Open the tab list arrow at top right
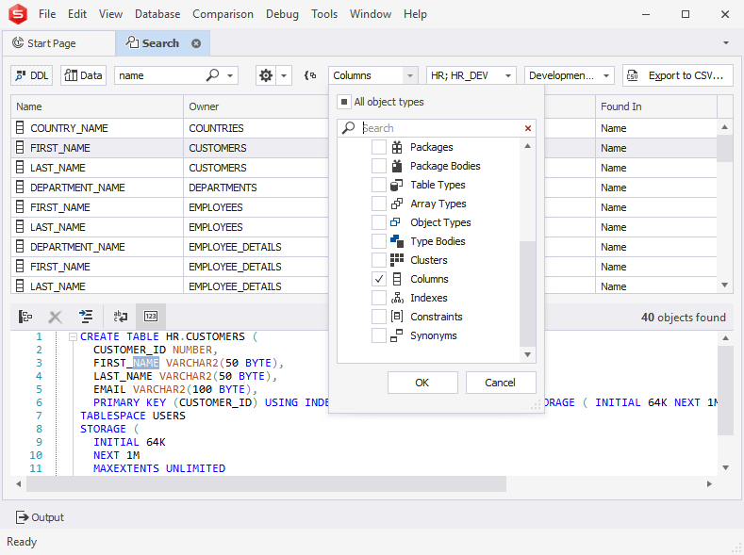The width and height of the screenshot is (744, 555). [725, 43]
